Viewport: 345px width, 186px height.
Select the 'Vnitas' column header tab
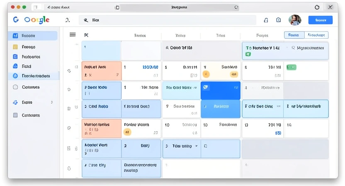[x=180, y=35]
